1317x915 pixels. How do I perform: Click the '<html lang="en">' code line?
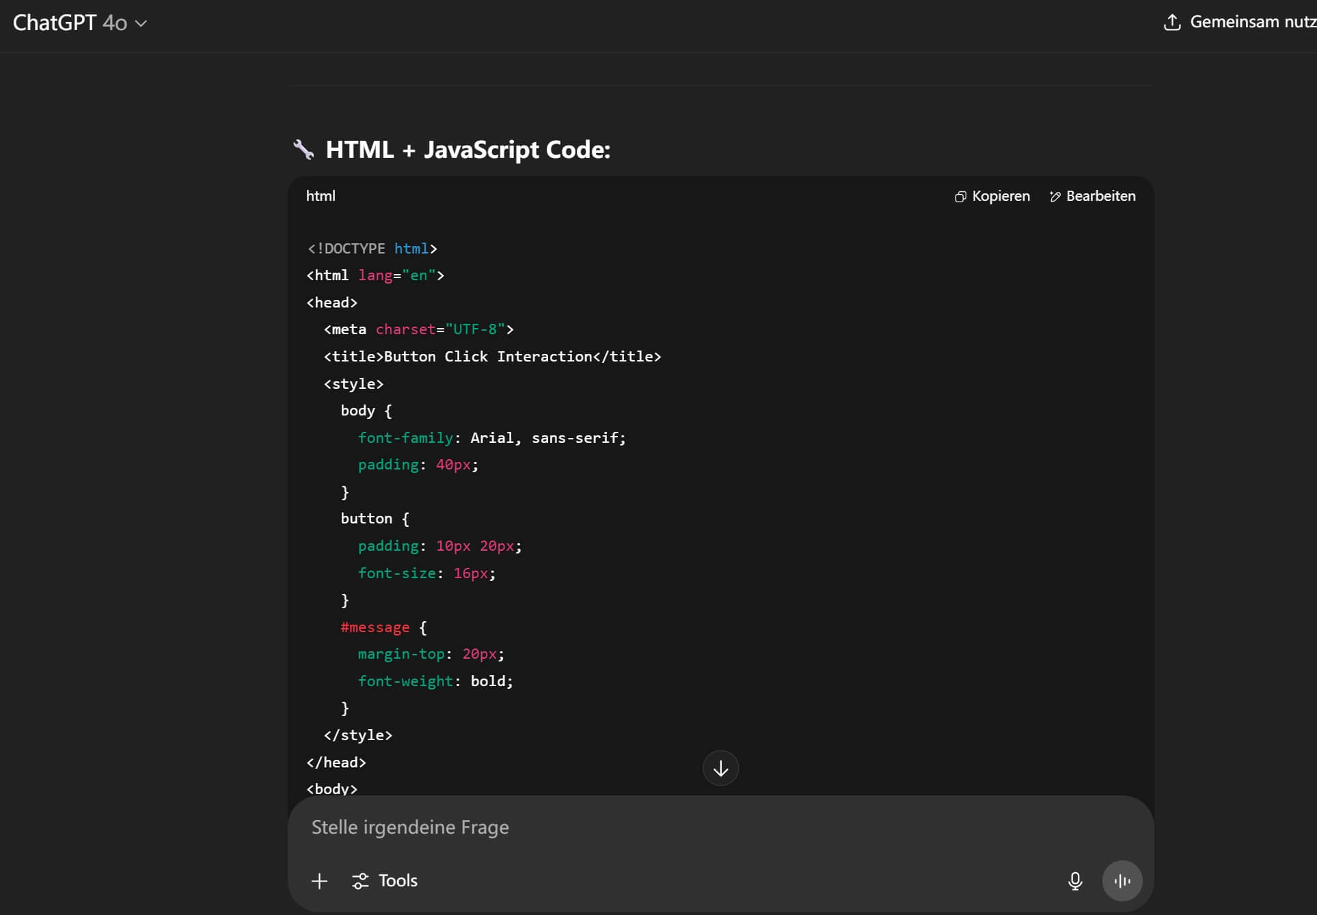point(375,275)
